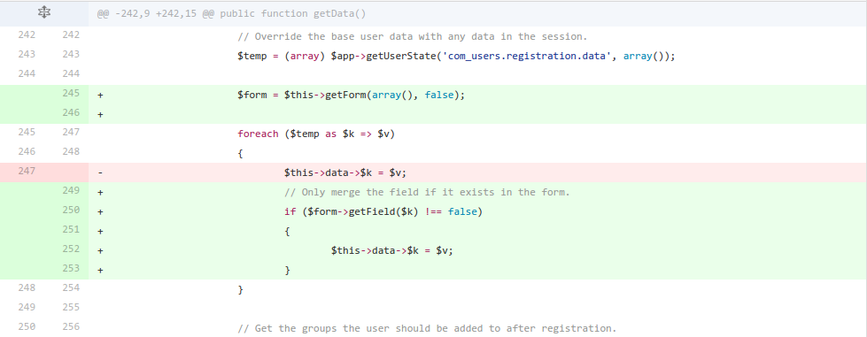Click added '$this->data->$k = $v;' on line 252
The image size is (867, 337).
pyautogui.click(x=392, y=251)
